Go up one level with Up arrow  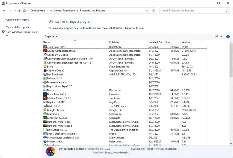[19, 11]
